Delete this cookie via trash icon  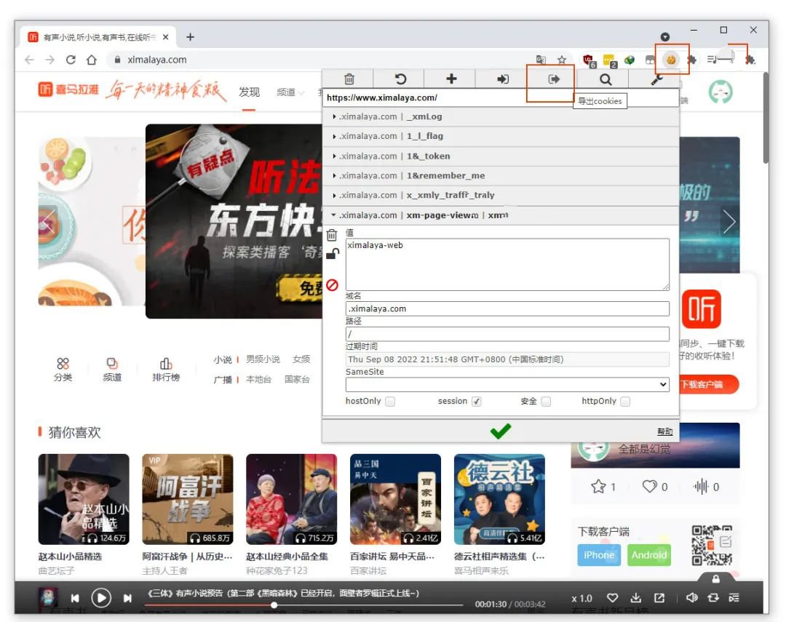[332, 235]
